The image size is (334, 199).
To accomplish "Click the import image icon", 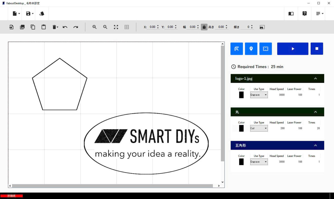I will (22, 27).
